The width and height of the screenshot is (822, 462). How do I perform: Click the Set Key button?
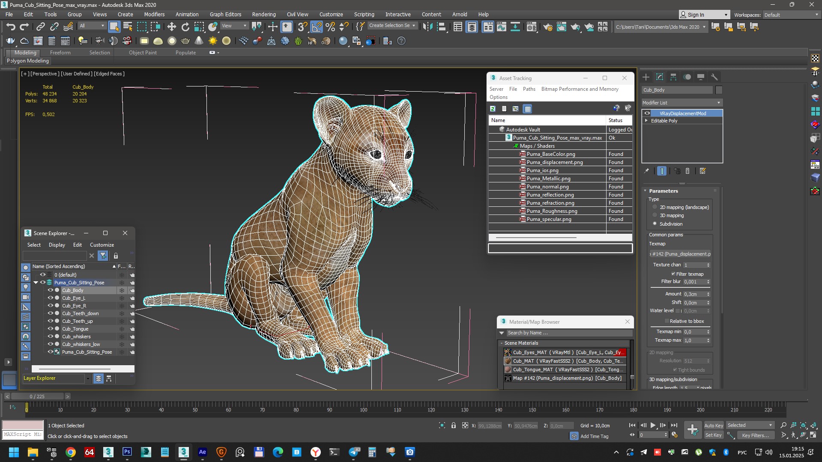[714, 435]
